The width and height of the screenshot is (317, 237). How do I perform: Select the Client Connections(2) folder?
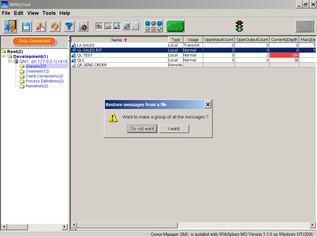click(x=44, y=76)
